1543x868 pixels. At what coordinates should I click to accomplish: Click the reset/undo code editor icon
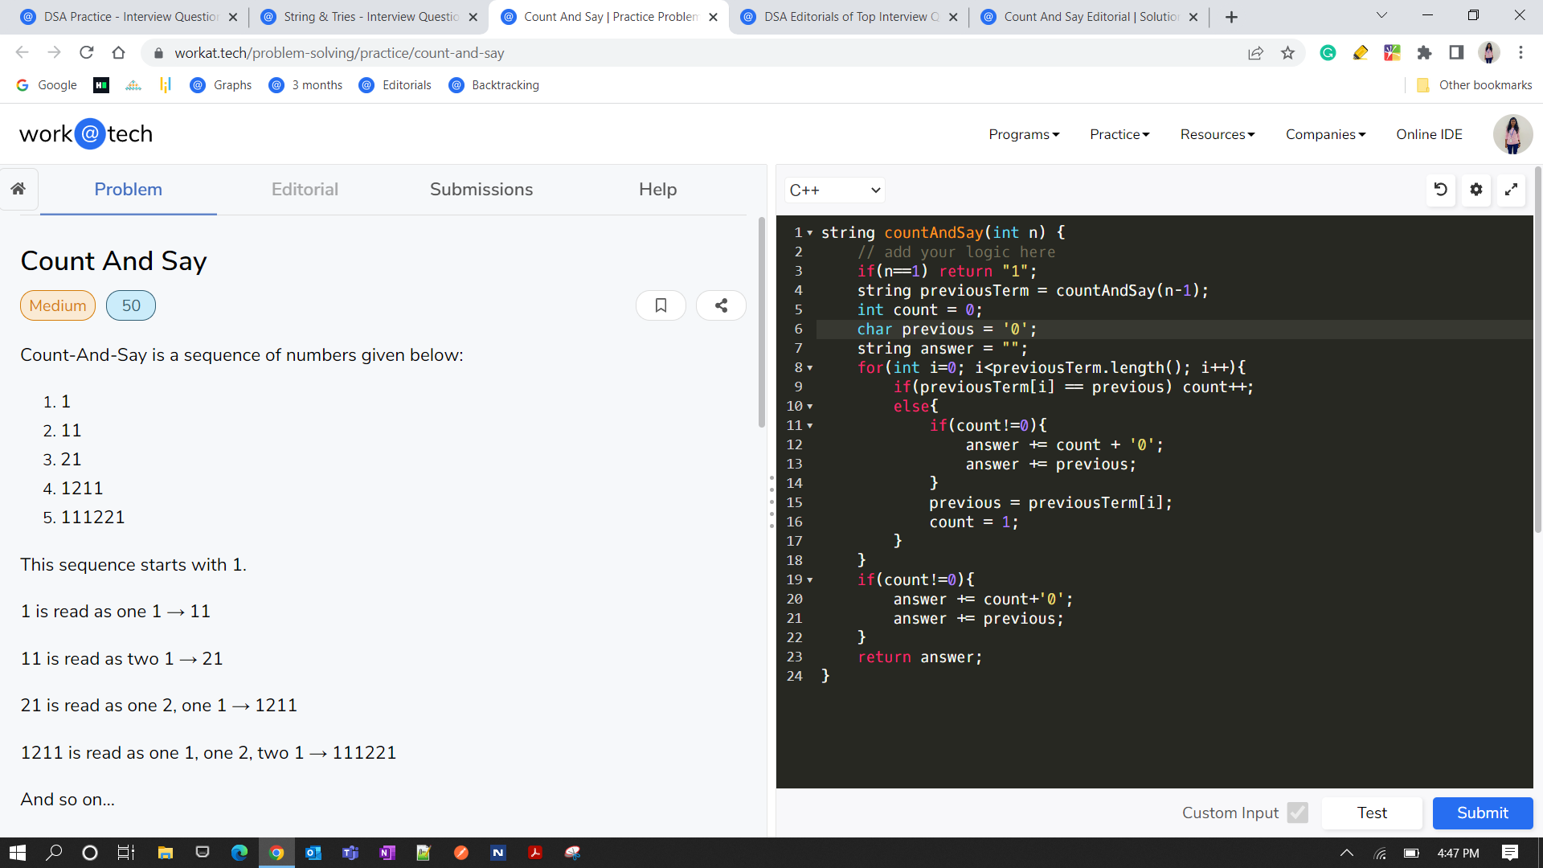pos(1443,190)
